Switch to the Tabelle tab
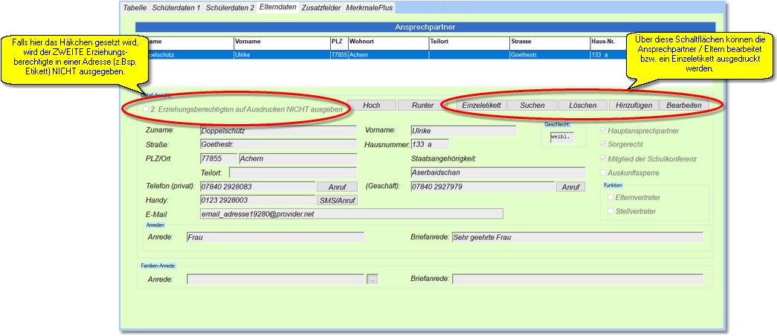 click(135, 7)
